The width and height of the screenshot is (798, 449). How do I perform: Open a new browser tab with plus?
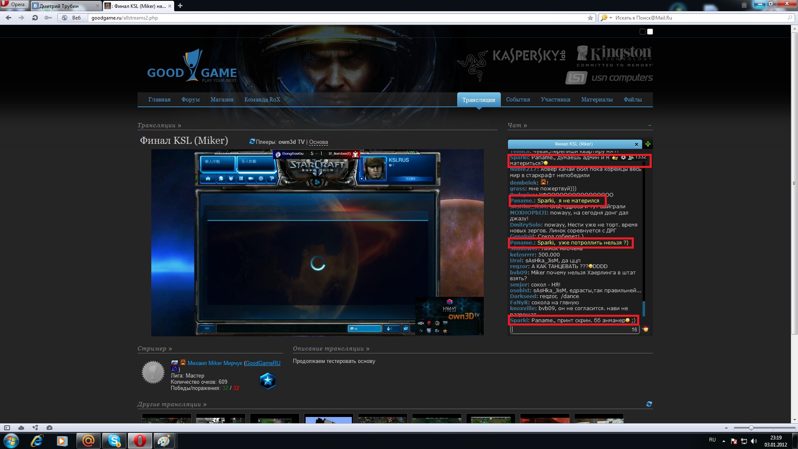coord(180,6)
